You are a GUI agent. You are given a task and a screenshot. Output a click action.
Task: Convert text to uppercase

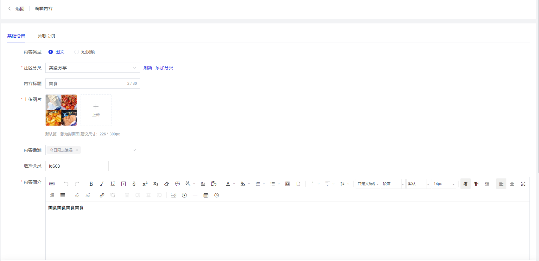(x=77, y=195)
